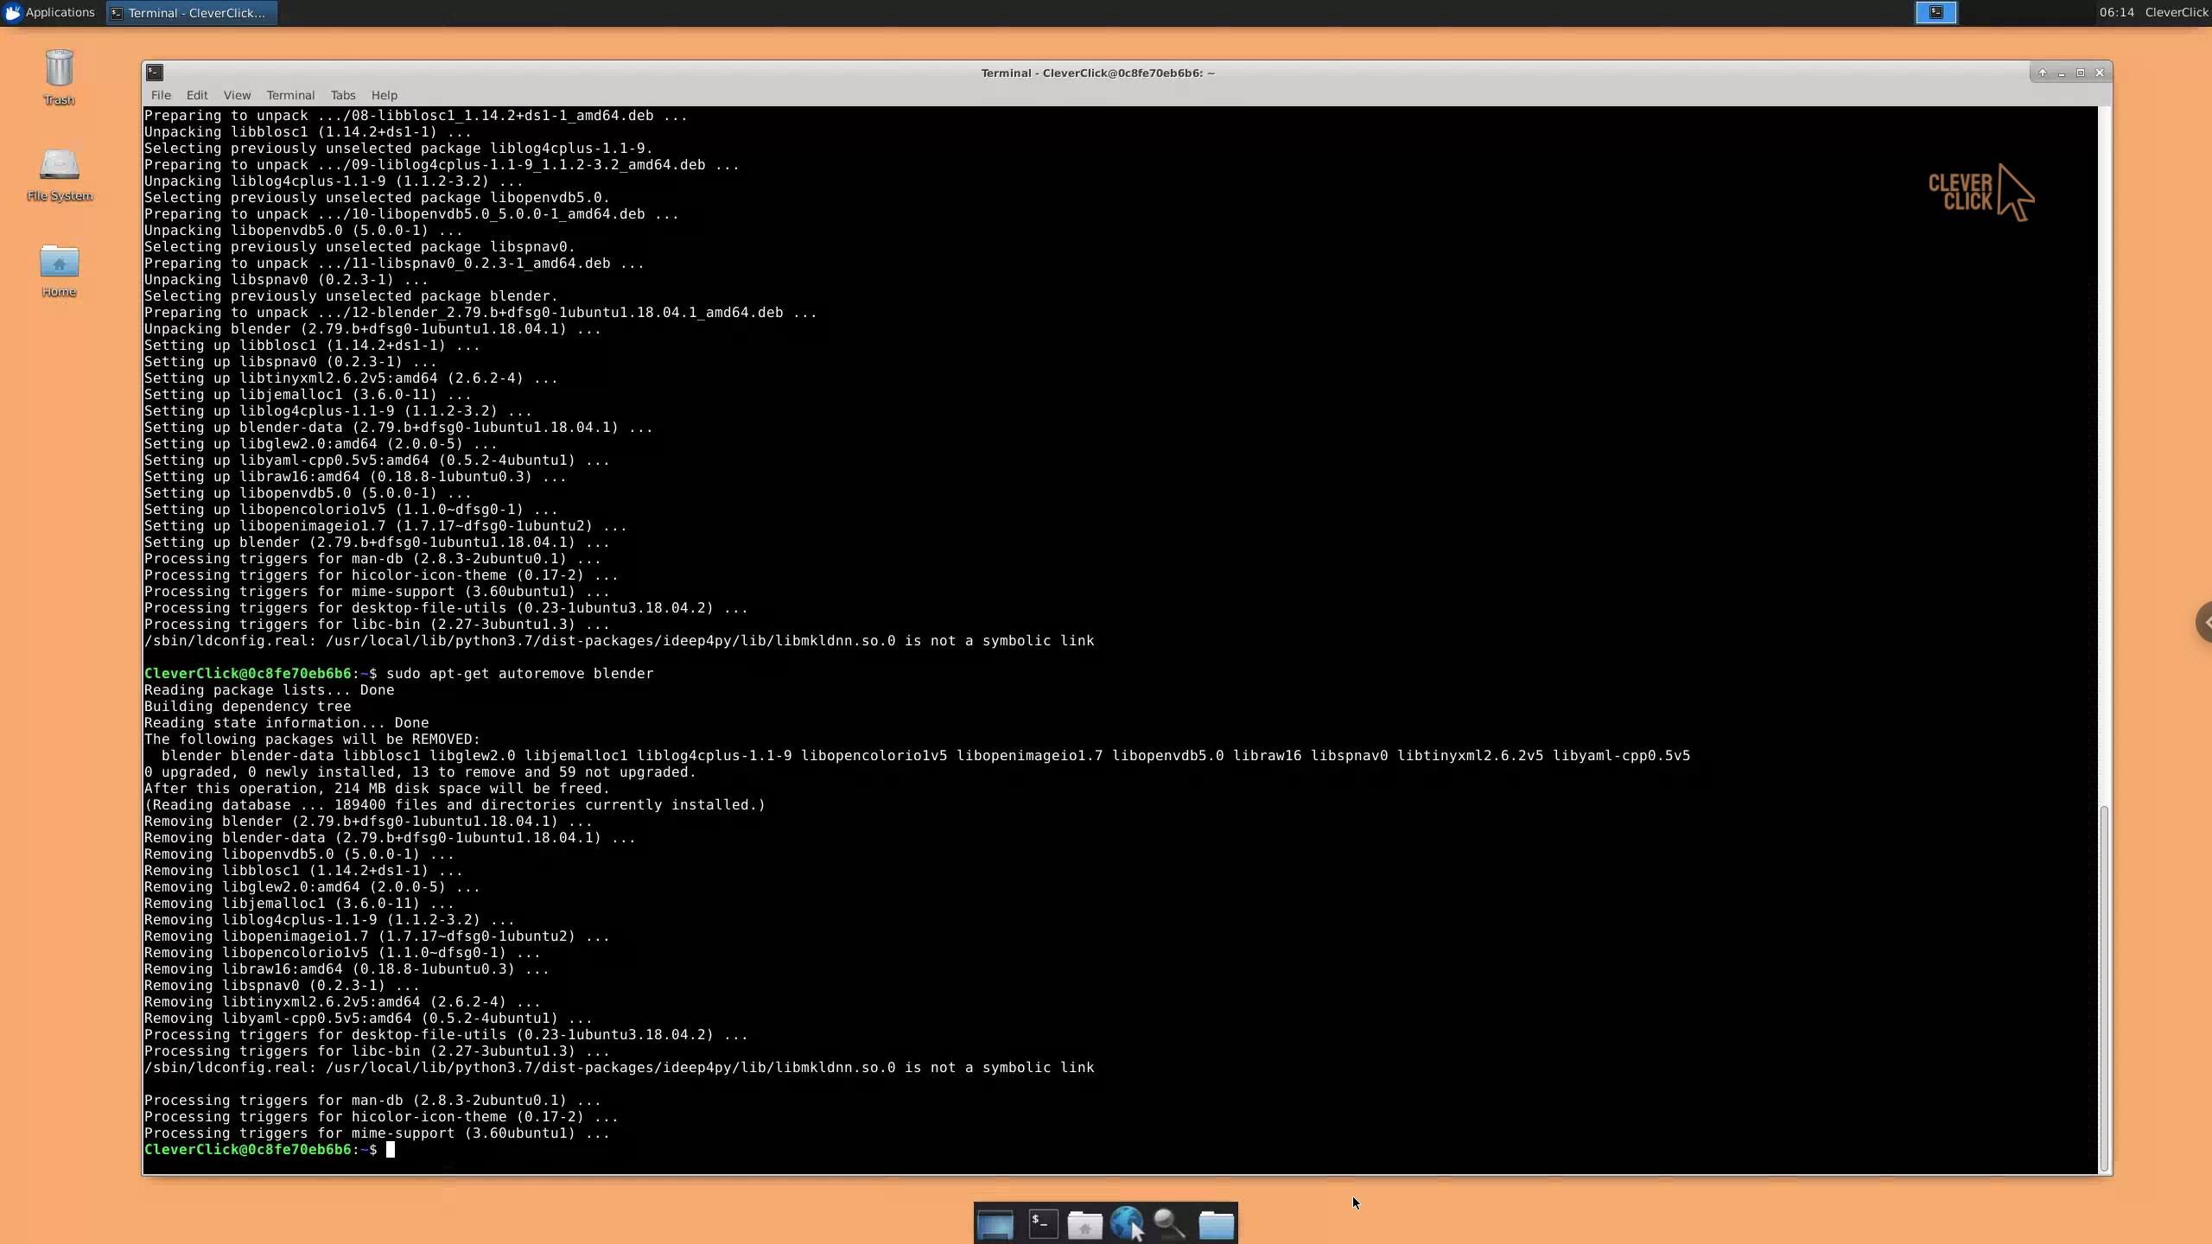Open the View menu
This screenshot has width=2212, height=1244.
[237, 95]
